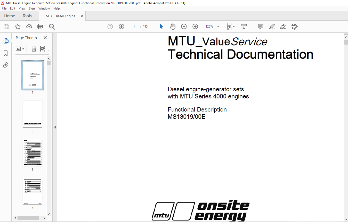Switch to the Tools tab

27,16
